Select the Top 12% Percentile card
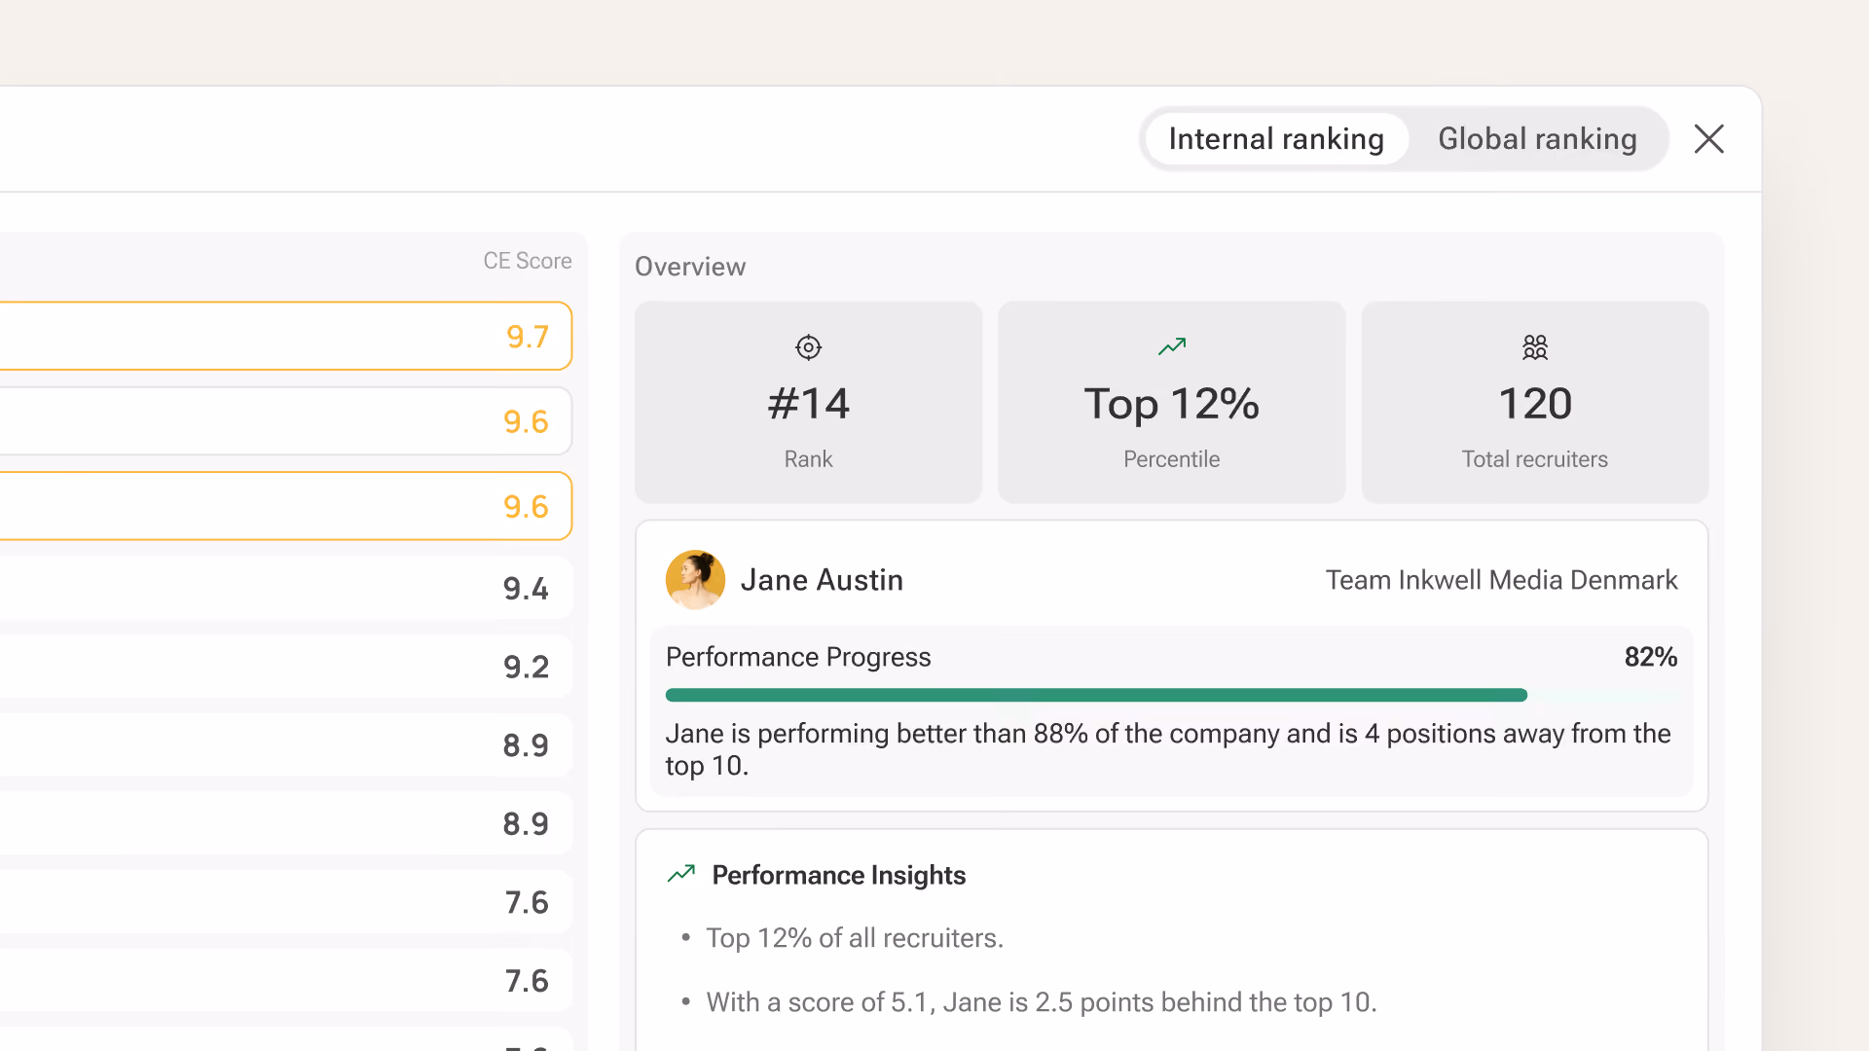 [x=1171, y=402]
